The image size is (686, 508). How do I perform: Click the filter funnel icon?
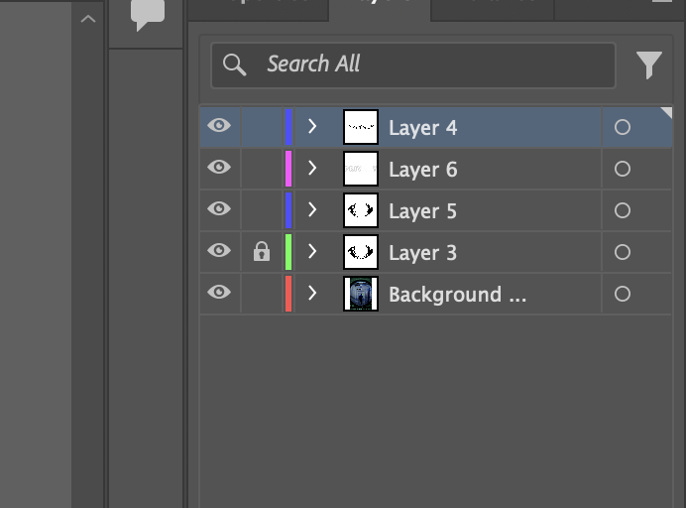648,65
